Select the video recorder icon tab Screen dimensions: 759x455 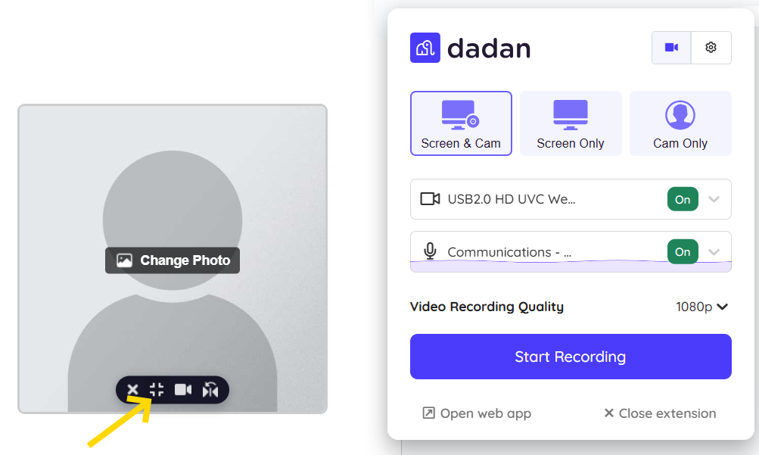(671, 48)
